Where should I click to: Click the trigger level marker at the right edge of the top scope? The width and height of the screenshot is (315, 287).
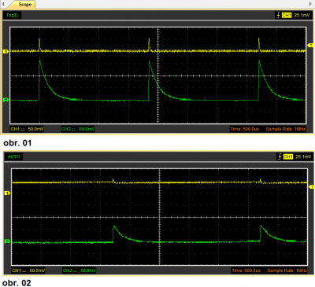[x=310, y=46]
